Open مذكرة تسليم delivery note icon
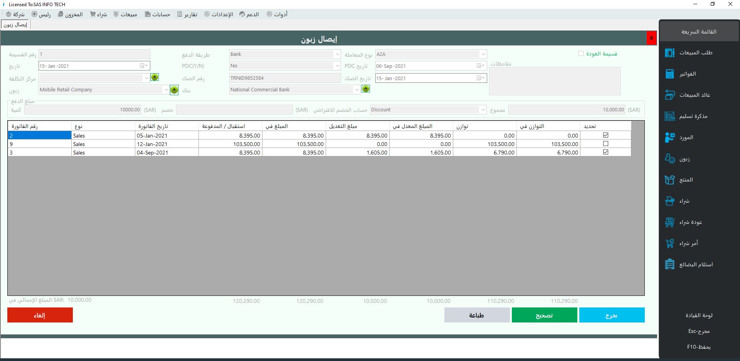This screenshot has height=361, width=740. pos(670,116)
